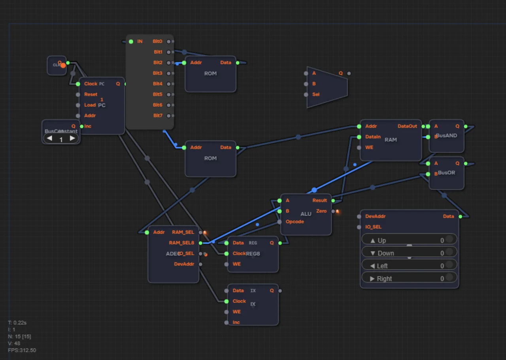Click the 'V: 48' status readout
Screen dimensions: 506x360
[14, 343]
